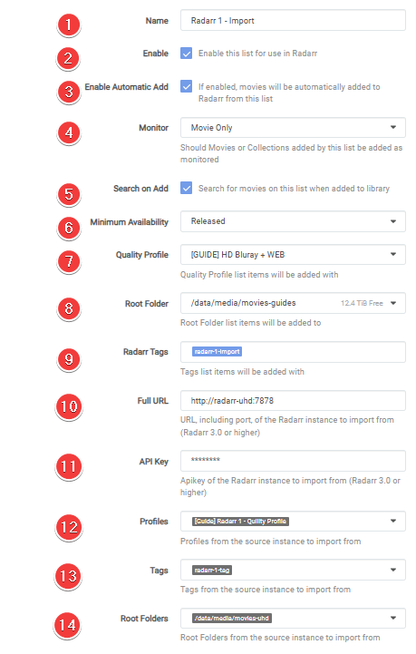Click into the Full URL input field
The width and height of the screenshot is (416, 654).
coord(293,401)
